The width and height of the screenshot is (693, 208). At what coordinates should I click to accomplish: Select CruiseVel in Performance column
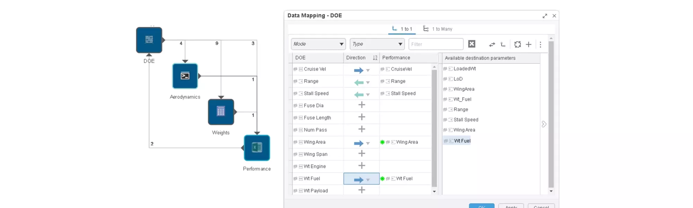pyautogui.click(x=401, y=69)
